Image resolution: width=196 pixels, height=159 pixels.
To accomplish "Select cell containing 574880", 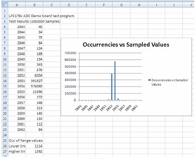I will [34, 86].
